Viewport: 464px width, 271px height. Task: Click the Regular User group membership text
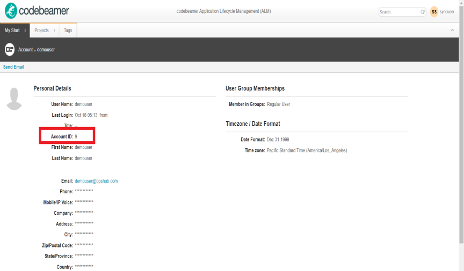278,104
